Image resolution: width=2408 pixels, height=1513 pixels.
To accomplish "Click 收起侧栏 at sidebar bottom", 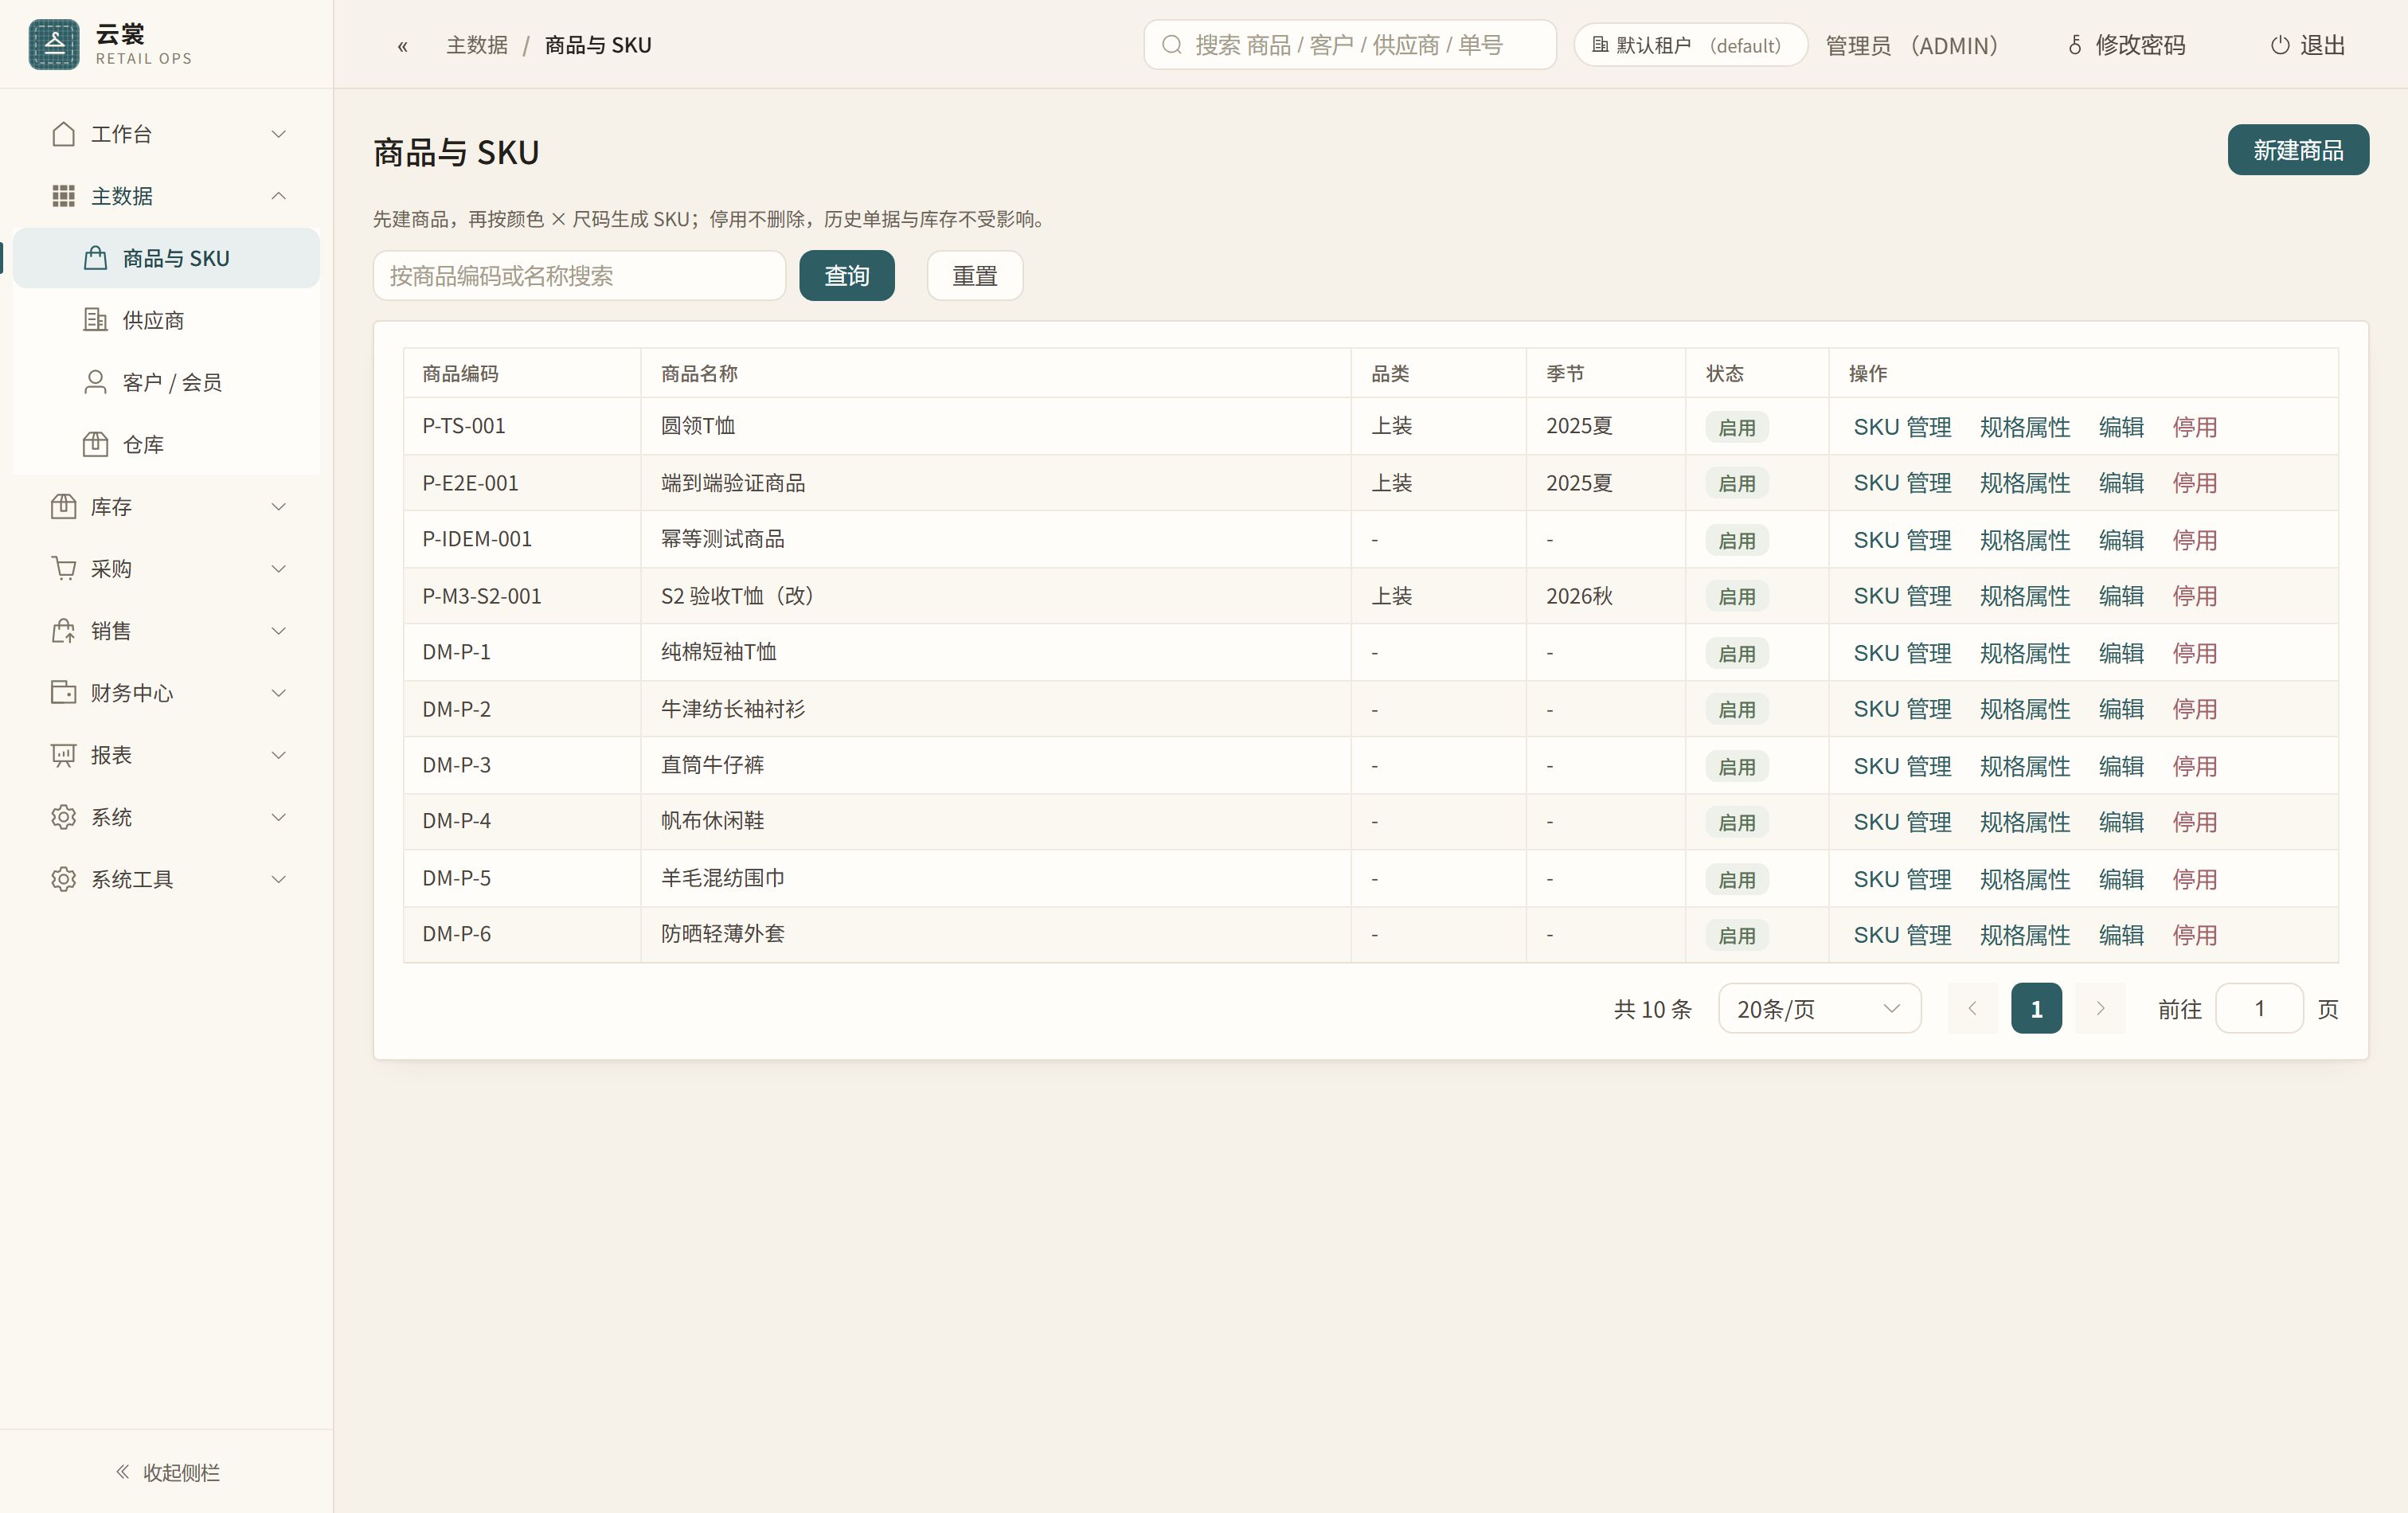I will 167,1472.
